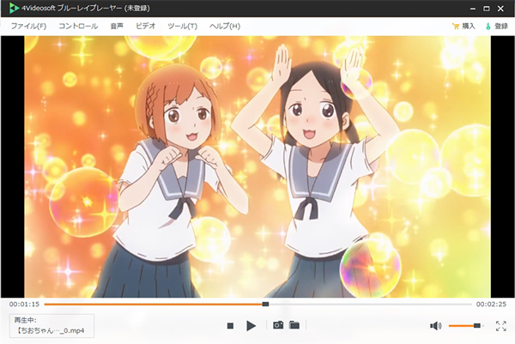Click the volume slider handle
Viewport: 515px width, 344px height.
point(477,326)
